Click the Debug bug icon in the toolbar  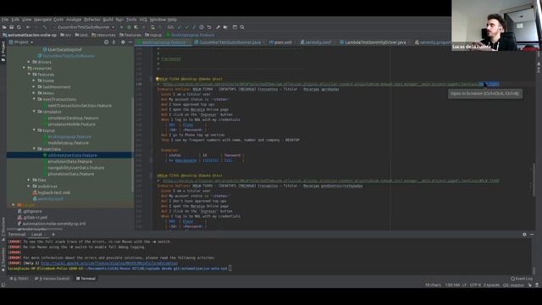pyautogui.click(x=129, y=27)
